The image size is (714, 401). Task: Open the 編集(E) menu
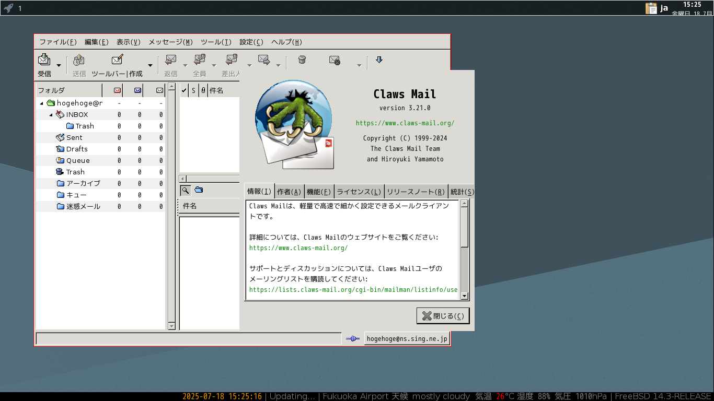[x=97, y=42]
